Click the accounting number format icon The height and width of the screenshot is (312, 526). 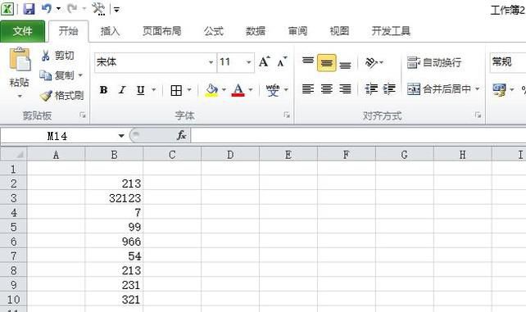click(499, 90)
